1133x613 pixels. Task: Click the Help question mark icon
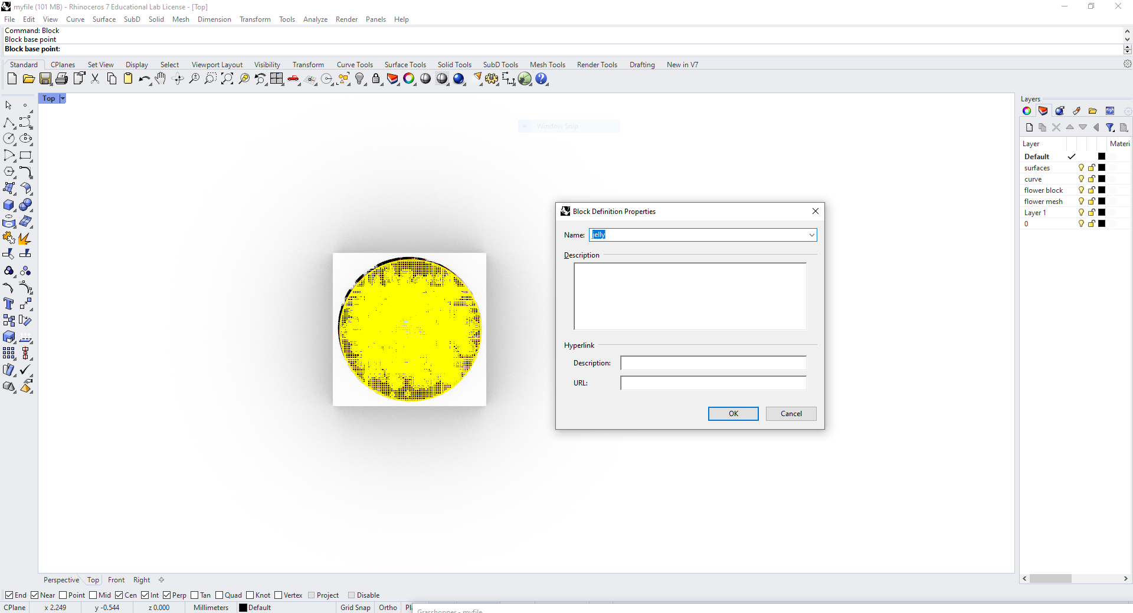coord(541,78)
